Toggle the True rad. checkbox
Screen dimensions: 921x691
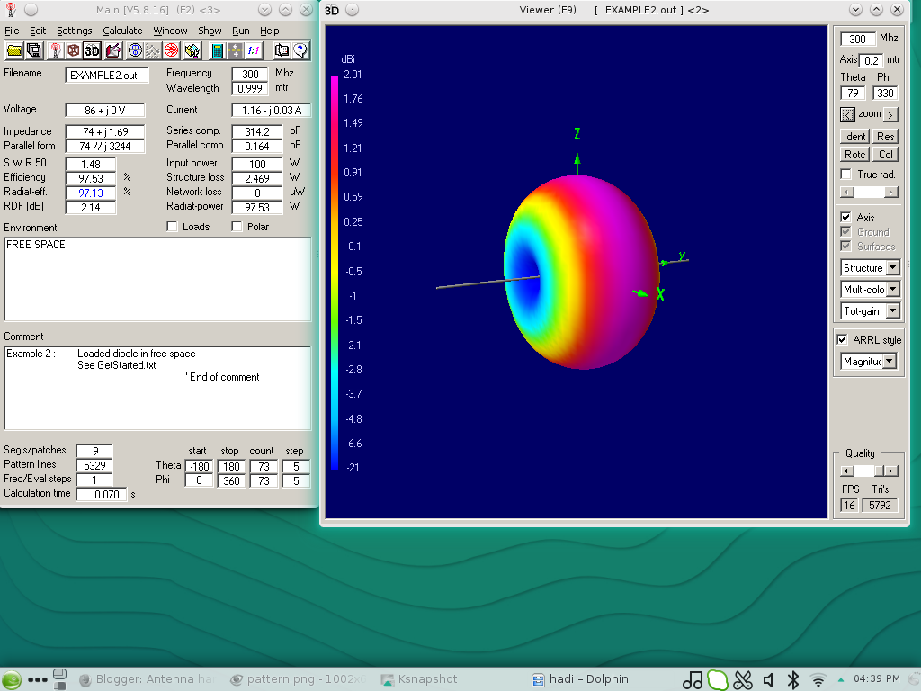[845, 174]
